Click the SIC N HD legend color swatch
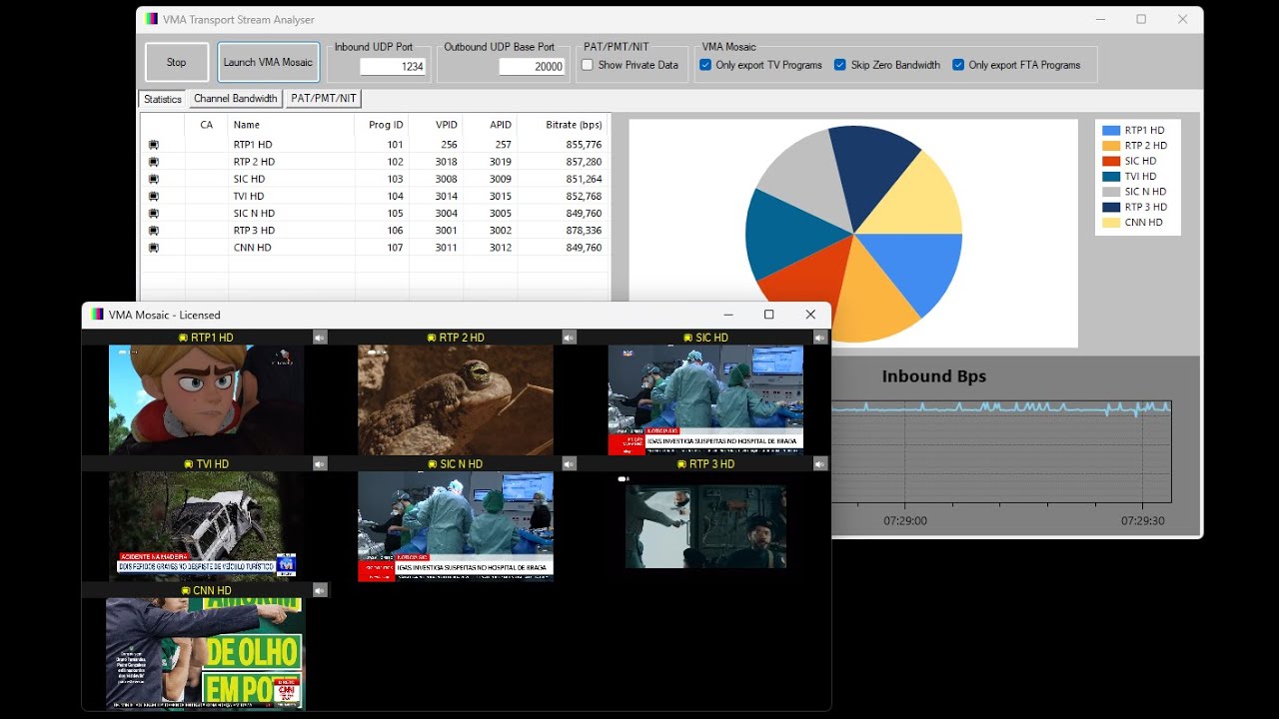The image size is (1279, 719). pos(1111,192)
